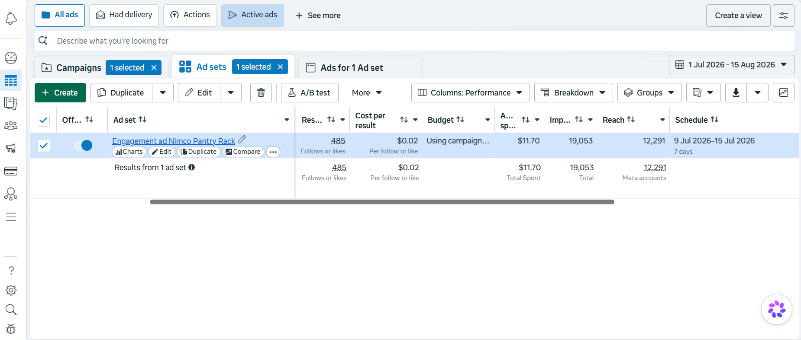Click the Duplicate toolbar button

click(121, 92)
